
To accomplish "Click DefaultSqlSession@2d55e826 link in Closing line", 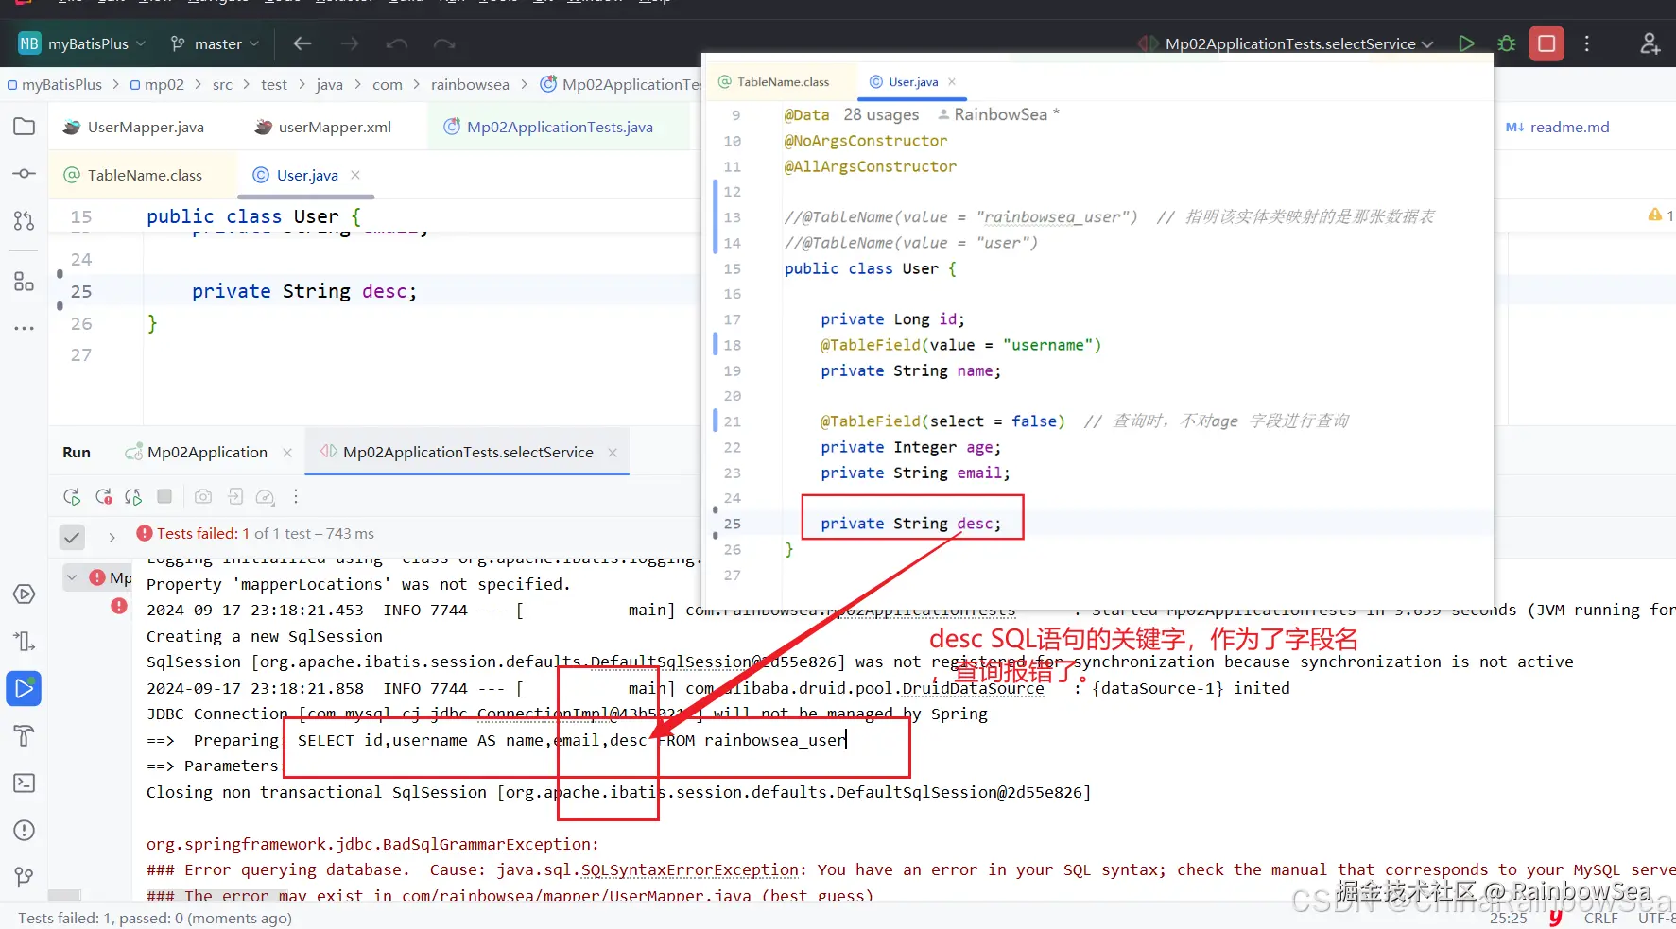I will click(959, 792).
